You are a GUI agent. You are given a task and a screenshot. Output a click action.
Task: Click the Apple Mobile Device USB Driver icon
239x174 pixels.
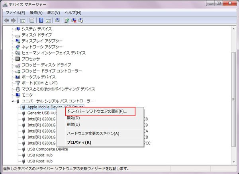tap(24, 107)
